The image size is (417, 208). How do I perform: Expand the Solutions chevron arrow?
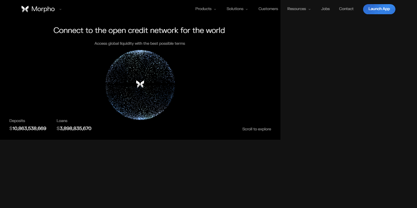(247, 9)
